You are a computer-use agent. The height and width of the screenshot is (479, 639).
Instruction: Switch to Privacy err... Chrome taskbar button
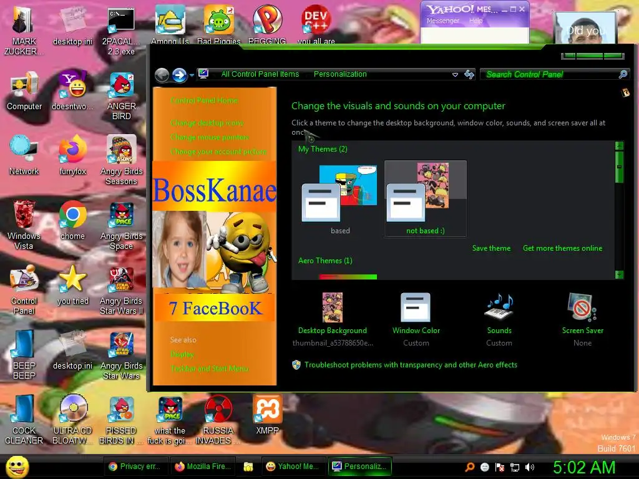pyautogui.click(x=135, y=467)
